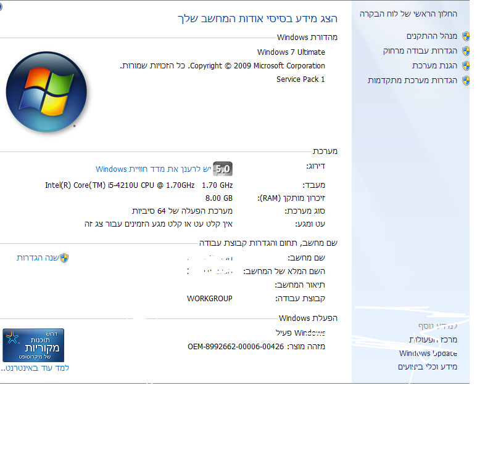Viewport: 477px width, 457px height.
Task: Click the 'תיאור המחשב' label
Action: click(300, 285)
